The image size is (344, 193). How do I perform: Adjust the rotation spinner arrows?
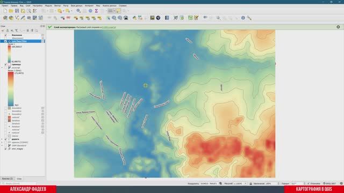pyautogui.click(x=304, y=183)
